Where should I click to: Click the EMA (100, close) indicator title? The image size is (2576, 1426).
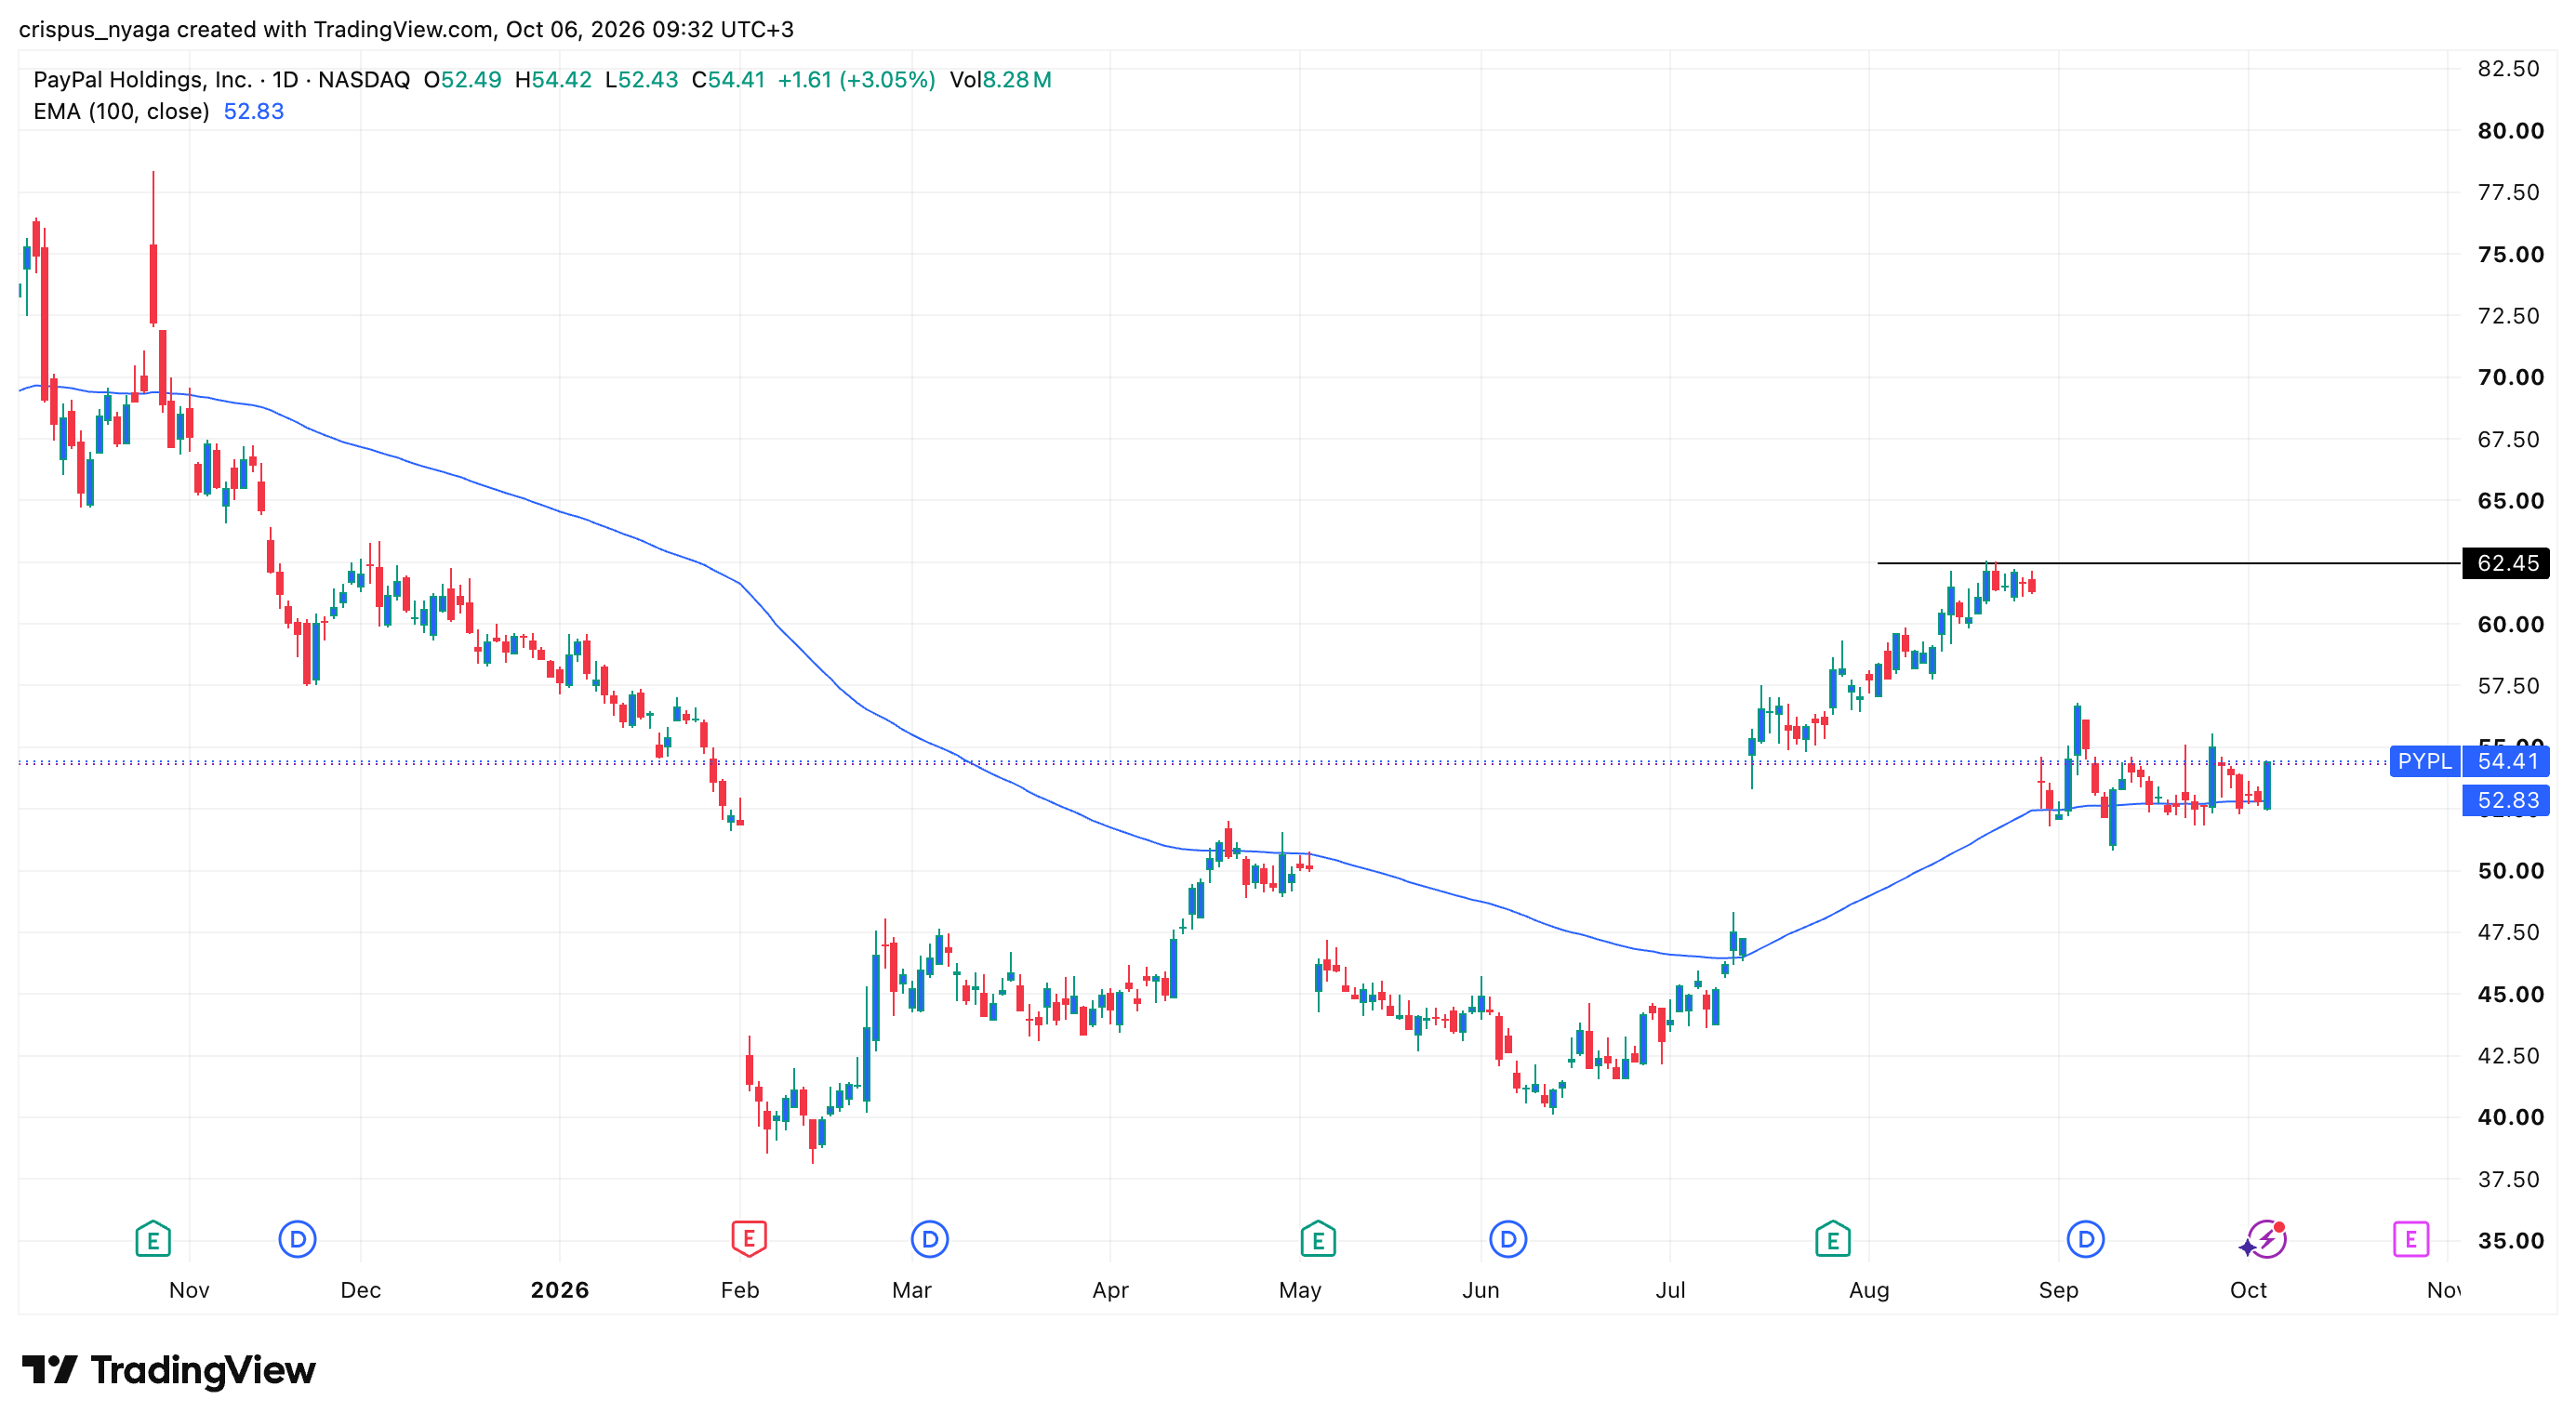click(121, 111)
